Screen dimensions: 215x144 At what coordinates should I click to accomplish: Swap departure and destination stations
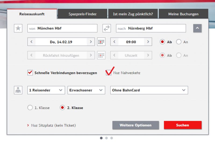107,28
